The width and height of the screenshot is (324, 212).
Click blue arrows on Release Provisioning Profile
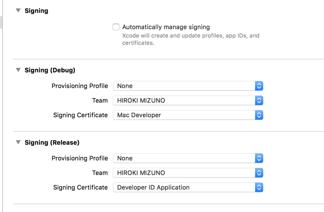pos(259,158)
